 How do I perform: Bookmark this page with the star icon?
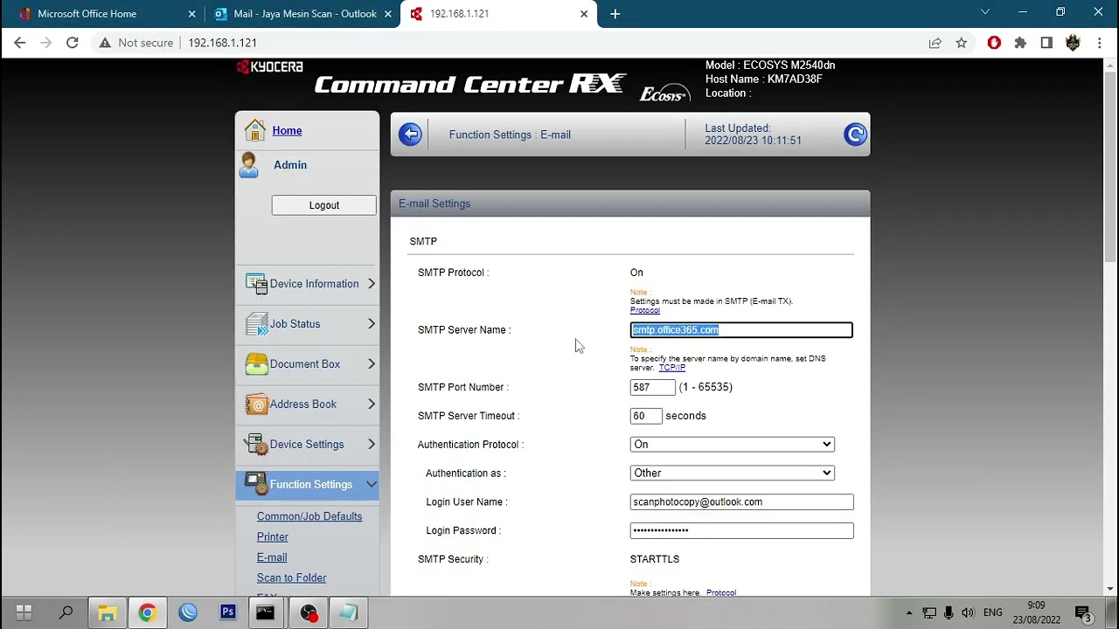(x=962, y=43)
